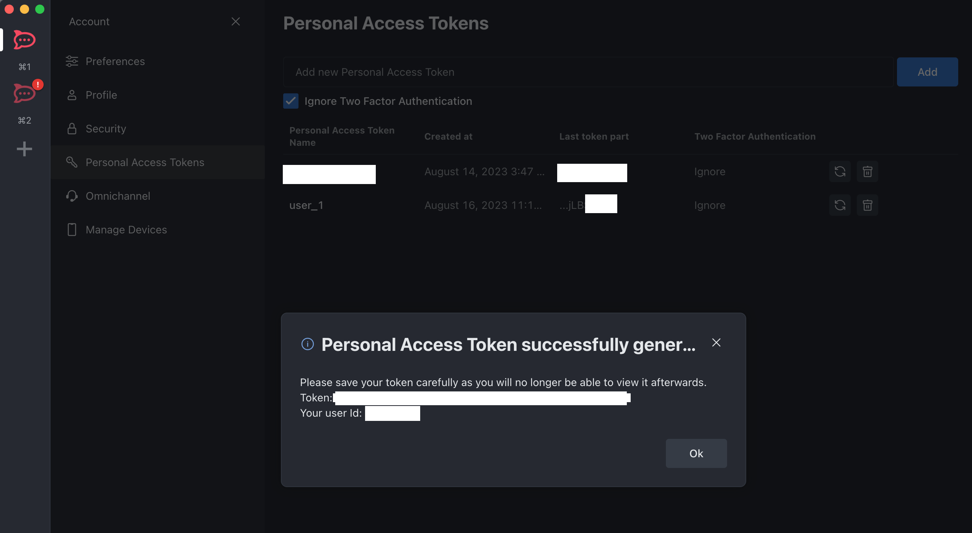This screenshot has height=533, width=972.
Task: Close the Account sidebar panel
Action: [x=236, y=21]
